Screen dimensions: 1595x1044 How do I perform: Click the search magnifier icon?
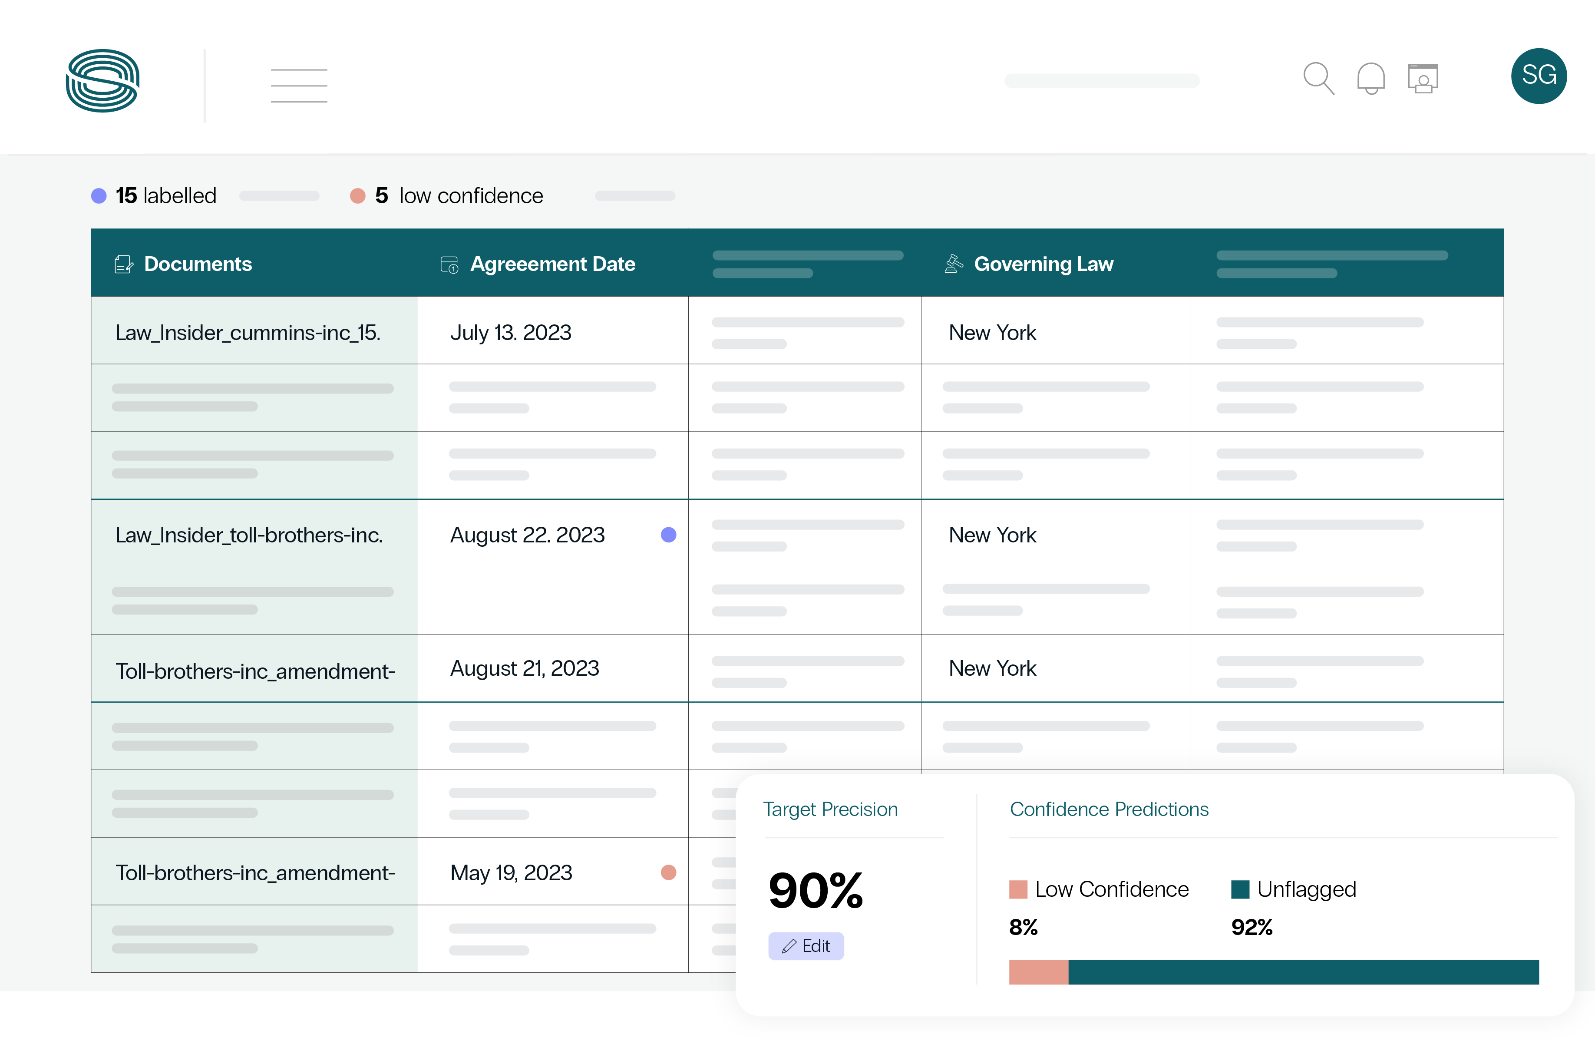(x=1318, y=79)
